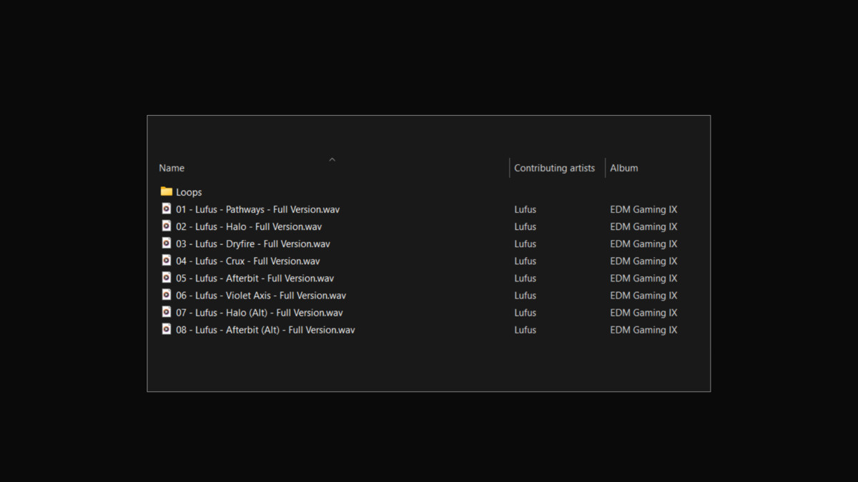Sort by the Album column header
This screenshot has height=482, width=858.
[623, 169]
